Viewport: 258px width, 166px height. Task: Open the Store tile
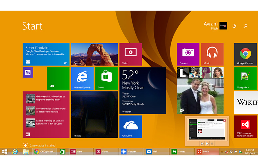click(107, 78)
